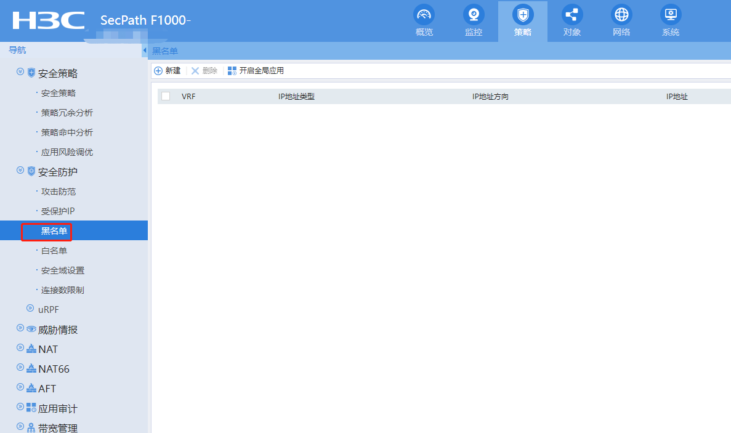The image size is (731, 433).
Task: Sort by the VRF column header
Action: tap(188, 97)
